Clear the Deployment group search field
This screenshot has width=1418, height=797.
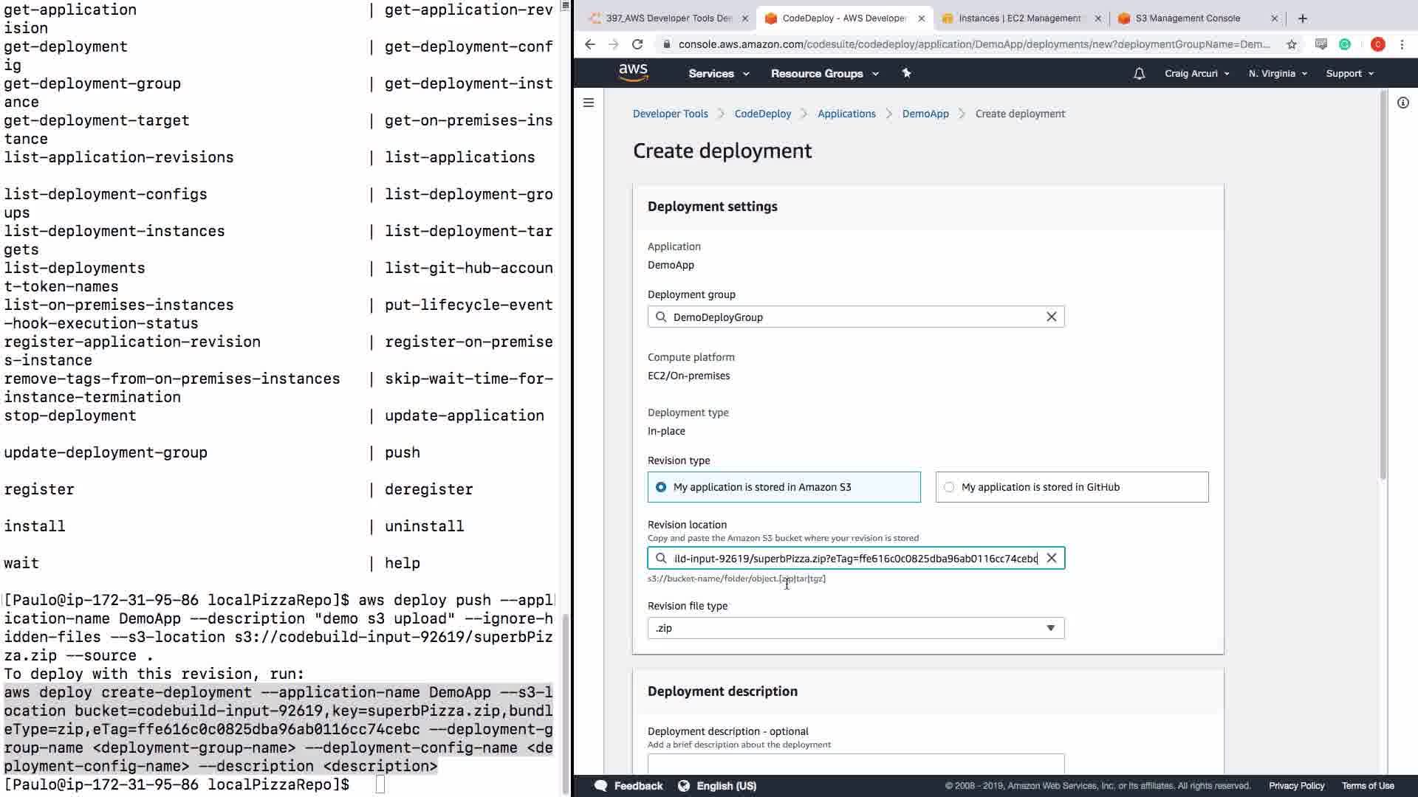click(x=1051, y=317)
